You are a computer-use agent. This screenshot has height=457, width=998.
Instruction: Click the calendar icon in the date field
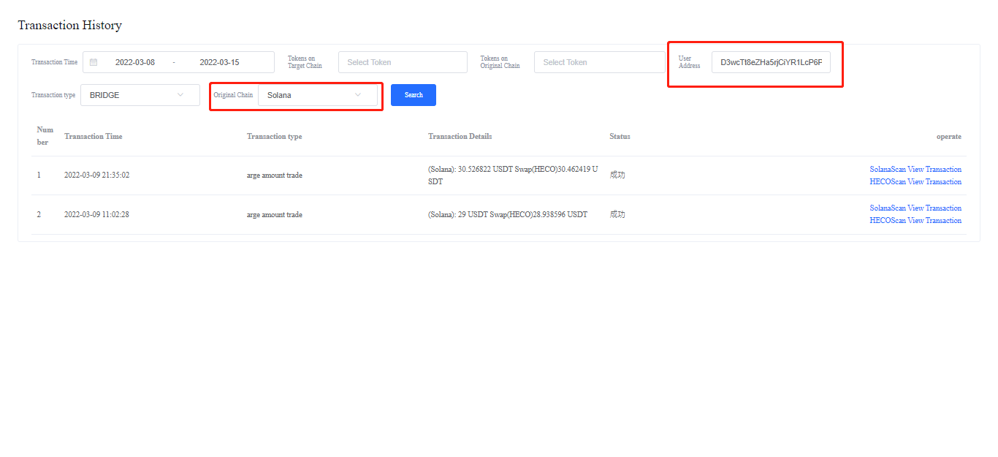point(94,62)
